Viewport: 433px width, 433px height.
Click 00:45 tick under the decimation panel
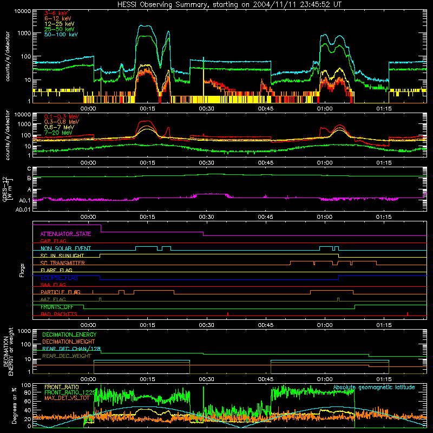pos(265,379)
